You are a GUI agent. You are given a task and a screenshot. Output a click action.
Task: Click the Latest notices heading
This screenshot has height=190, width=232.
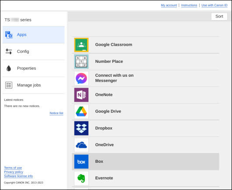(14, 100)
